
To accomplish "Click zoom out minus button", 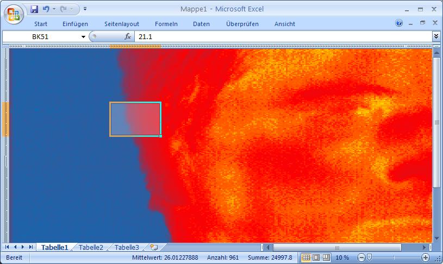I will click(361, 257).
